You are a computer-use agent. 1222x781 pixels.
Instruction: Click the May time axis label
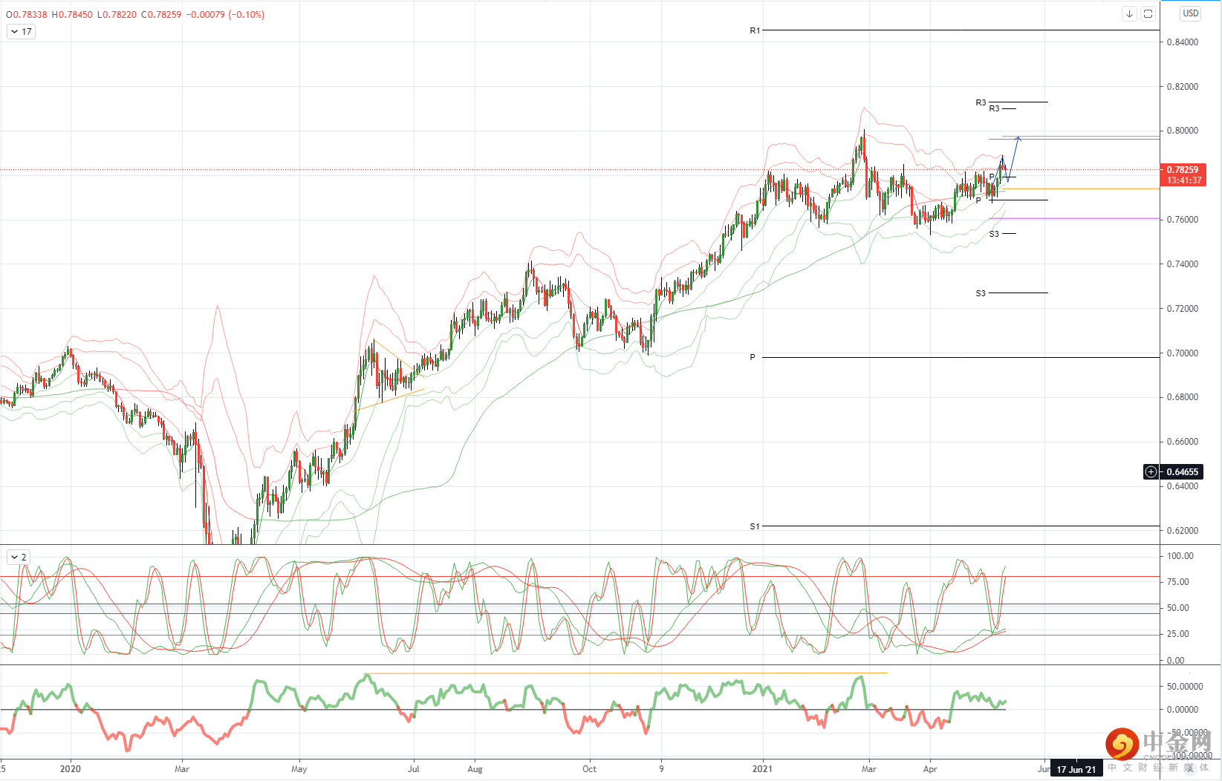click(299, 769)
